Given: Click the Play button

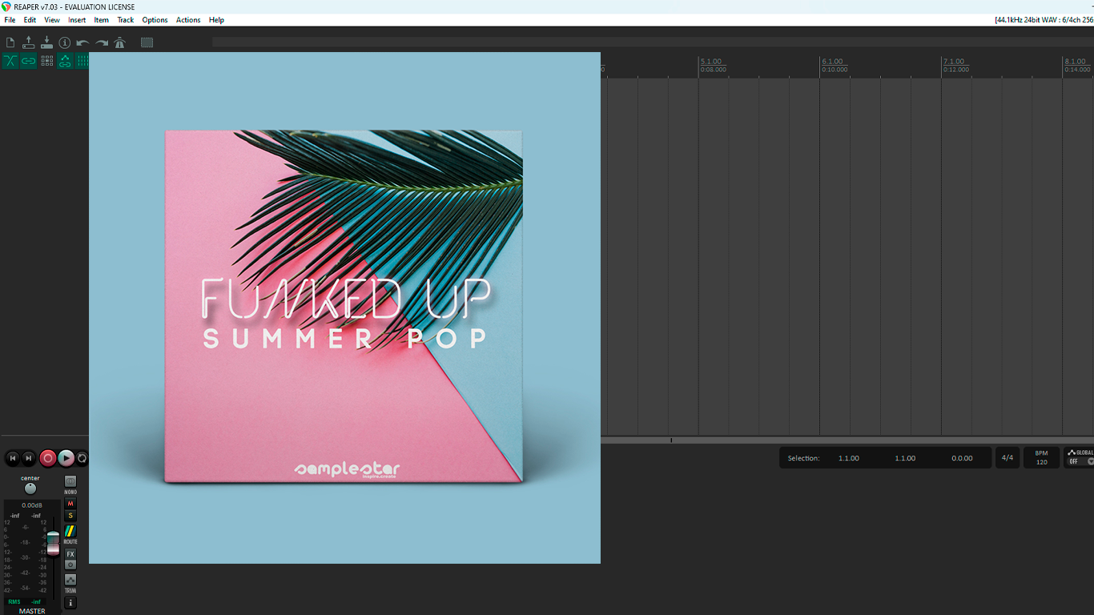Looking at the screenshot, I should [x=66, y=458].
